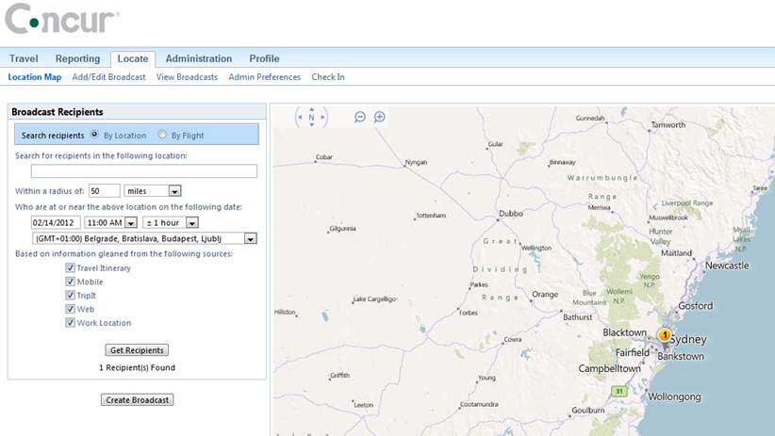Pan the map south with the down arrow
The width and height of the screenshot is (775, 436).
(311, 125)
